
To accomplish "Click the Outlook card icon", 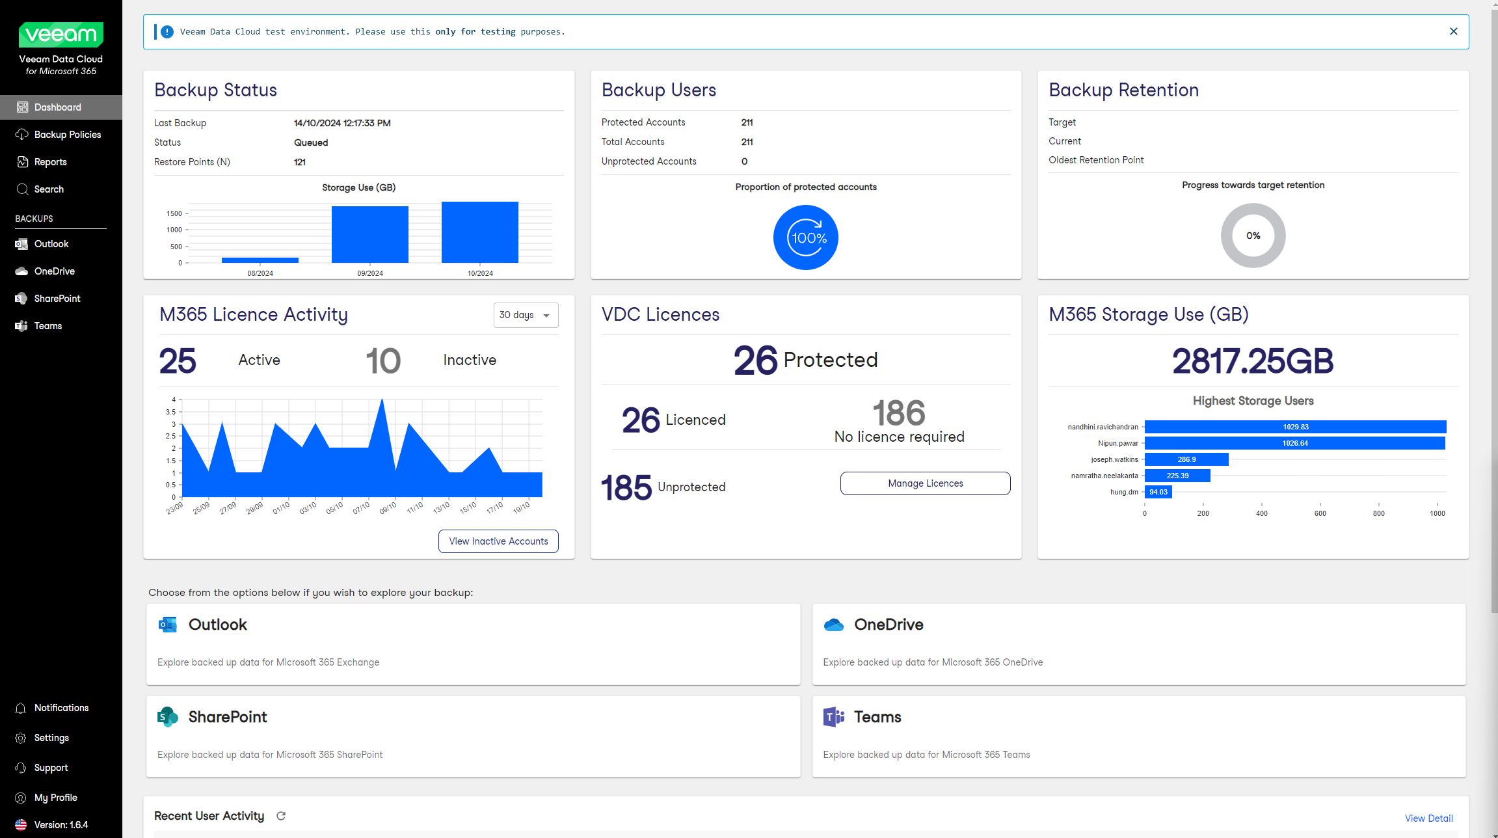I will [168, 625].
